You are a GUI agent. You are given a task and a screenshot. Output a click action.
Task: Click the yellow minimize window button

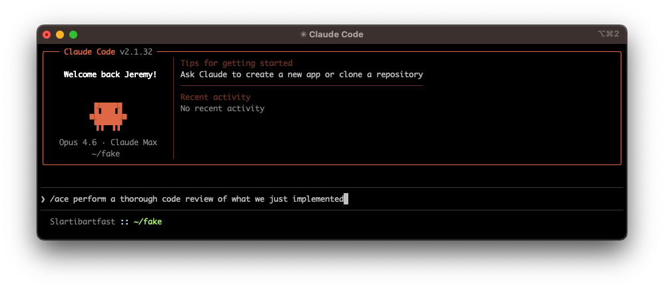[x=60, y=35]
